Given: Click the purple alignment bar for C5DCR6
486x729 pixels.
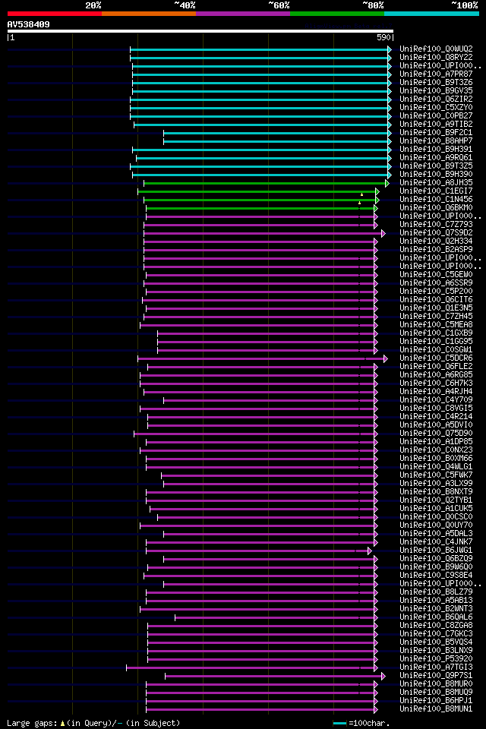Looking at the screenshot, I should pyautogui.click(x=262, y=359).
